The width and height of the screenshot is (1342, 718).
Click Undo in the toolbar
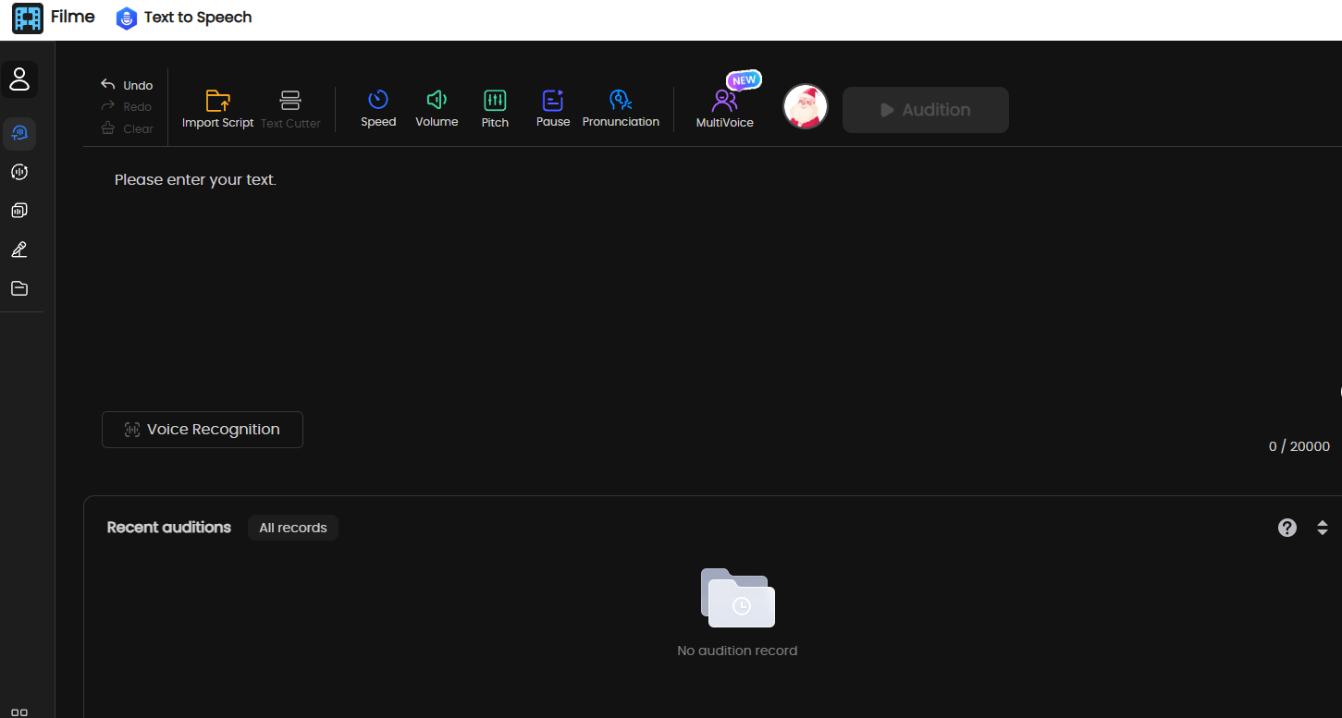click(x=127, y=85)
